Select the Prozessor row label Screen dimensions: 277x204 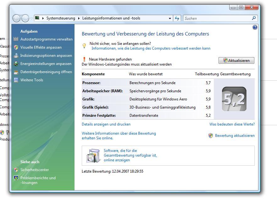[91, 83]
